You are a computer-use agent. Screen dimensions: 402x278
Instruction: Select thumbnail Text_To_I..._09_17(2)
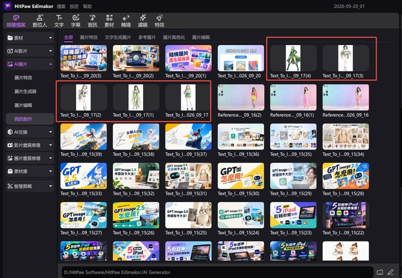(x=84, y=98)
